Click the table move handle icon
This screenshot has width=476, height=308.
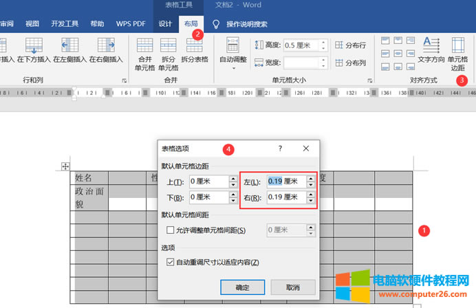point(66,166)
